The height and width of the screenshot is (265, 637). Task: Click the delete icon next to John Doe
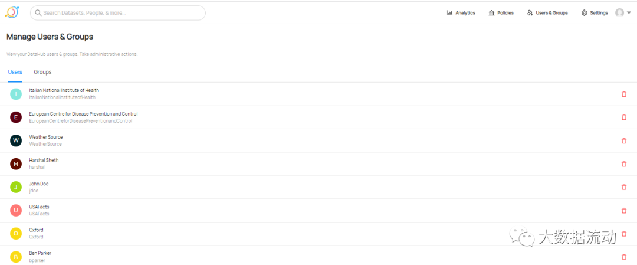624,187
